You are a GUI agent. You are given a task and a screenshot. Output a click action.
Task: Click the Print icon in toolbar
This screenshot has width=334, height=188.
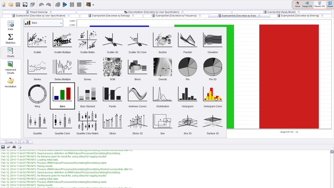pyautogui.click(x=32, y=4)
